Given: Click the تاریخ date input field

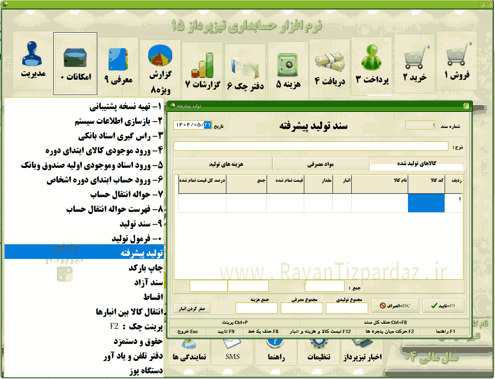Looking at the screenshot, I should pos(193,125).
